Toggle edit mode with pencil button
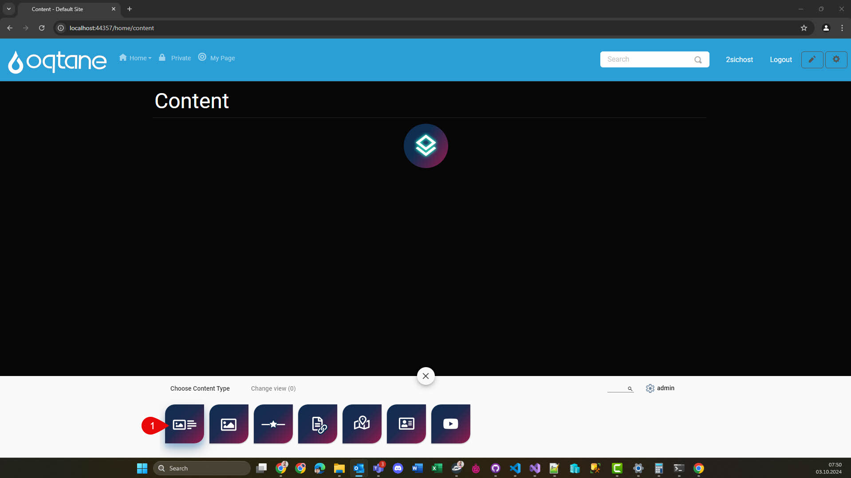851x478 pixels. coord(812,59)
